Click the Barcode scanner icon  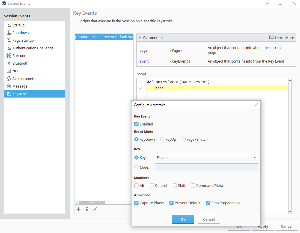(9, 56)
